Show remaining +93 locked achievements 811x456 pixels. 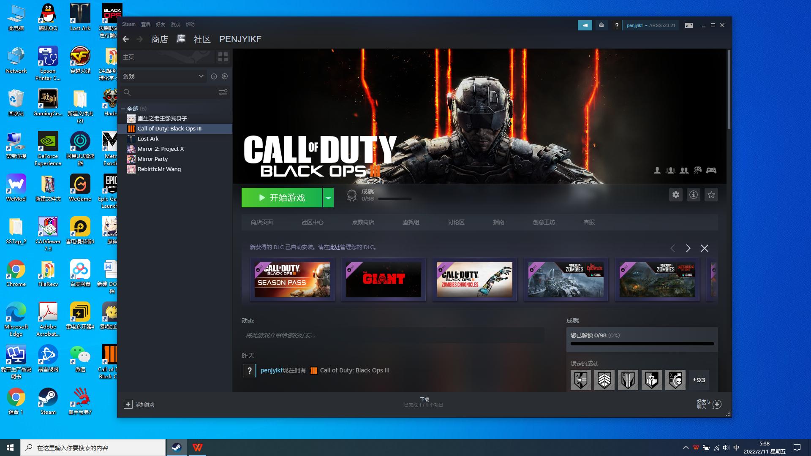699,380
